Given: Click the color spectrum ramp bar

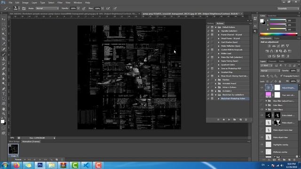Looking at the screenshot, I should pyautogui.click(x=278, y=34).
